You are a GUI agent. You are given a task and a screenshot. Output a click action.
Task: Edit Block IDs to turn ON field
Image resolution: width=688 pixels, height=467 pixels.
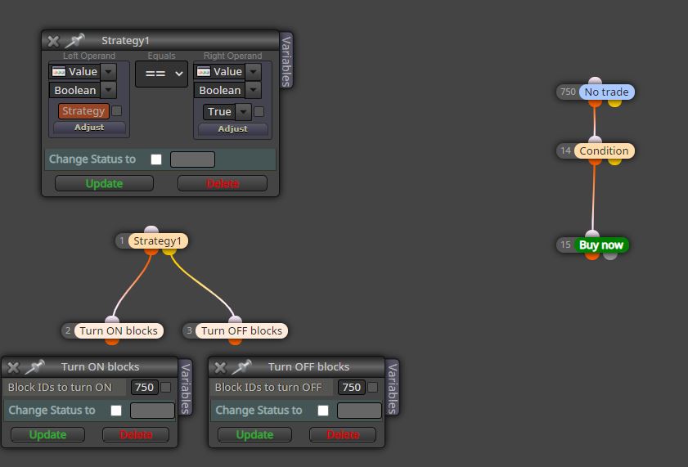coord(144,387)
